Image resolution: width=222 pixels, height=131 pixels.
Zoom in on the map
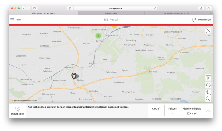coord(208,92)
